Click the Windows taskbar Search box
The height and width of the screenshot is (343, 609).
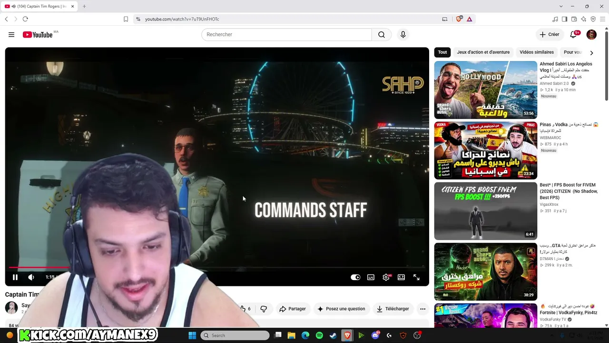[x=235, y=335]
